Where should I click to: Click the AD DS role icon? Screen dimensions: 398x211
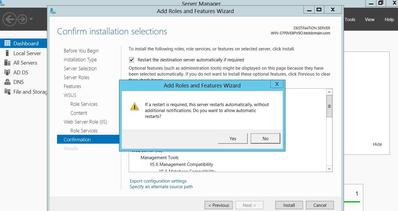pyautogui.click(x=7, y=72)
